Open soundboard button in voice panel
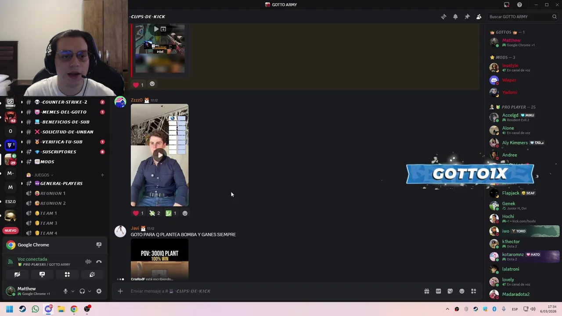This screenshot has width=562, height=316. click(x=92, y=274)
